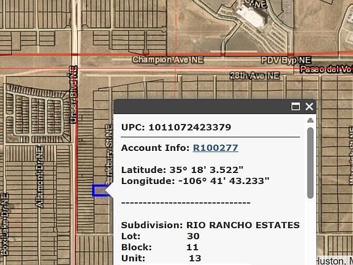Click the Champion Ave NE road label
This screenshot has width=353, height=265.
(x=168, y=60)
